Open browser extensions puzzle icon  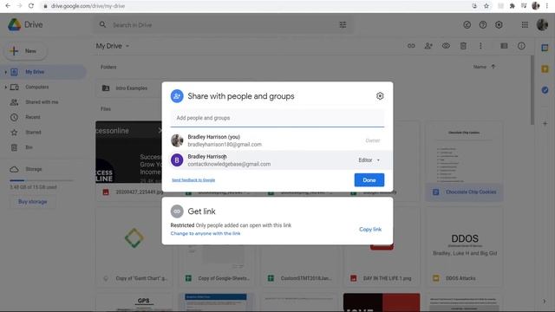click(x=512, y=6)
